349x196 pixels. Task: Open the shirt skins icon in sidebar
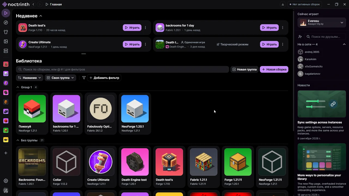pyautogui.click(x=6, y=32)
